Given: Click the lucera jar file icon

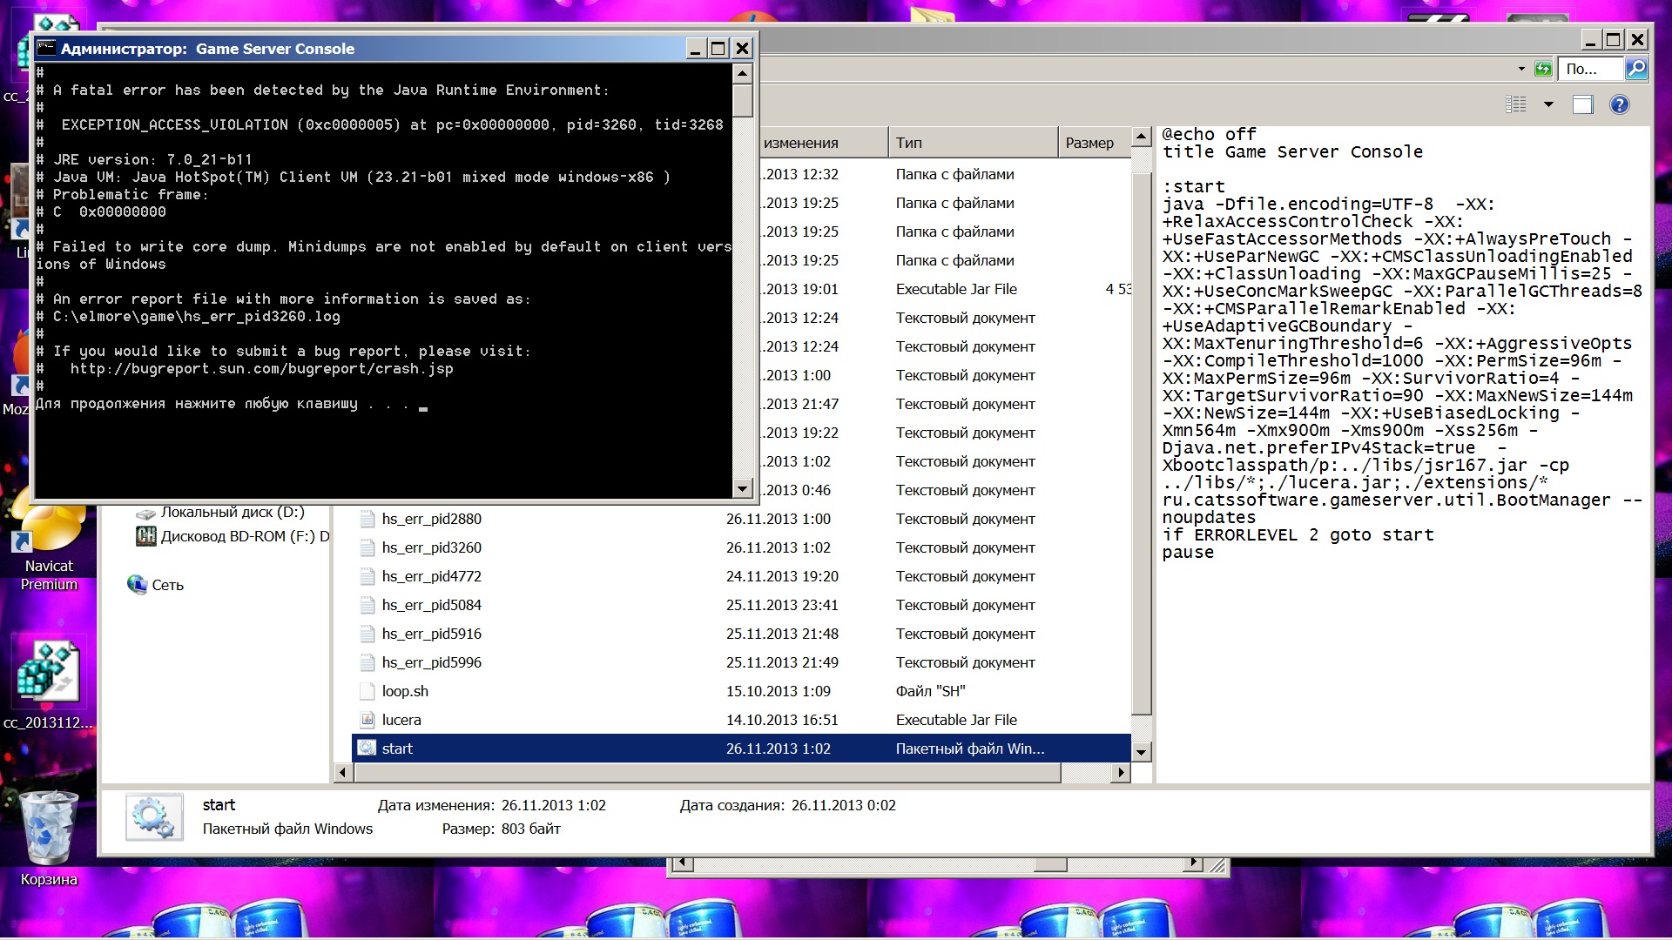Looking at the screenshot, I should 367,720.
